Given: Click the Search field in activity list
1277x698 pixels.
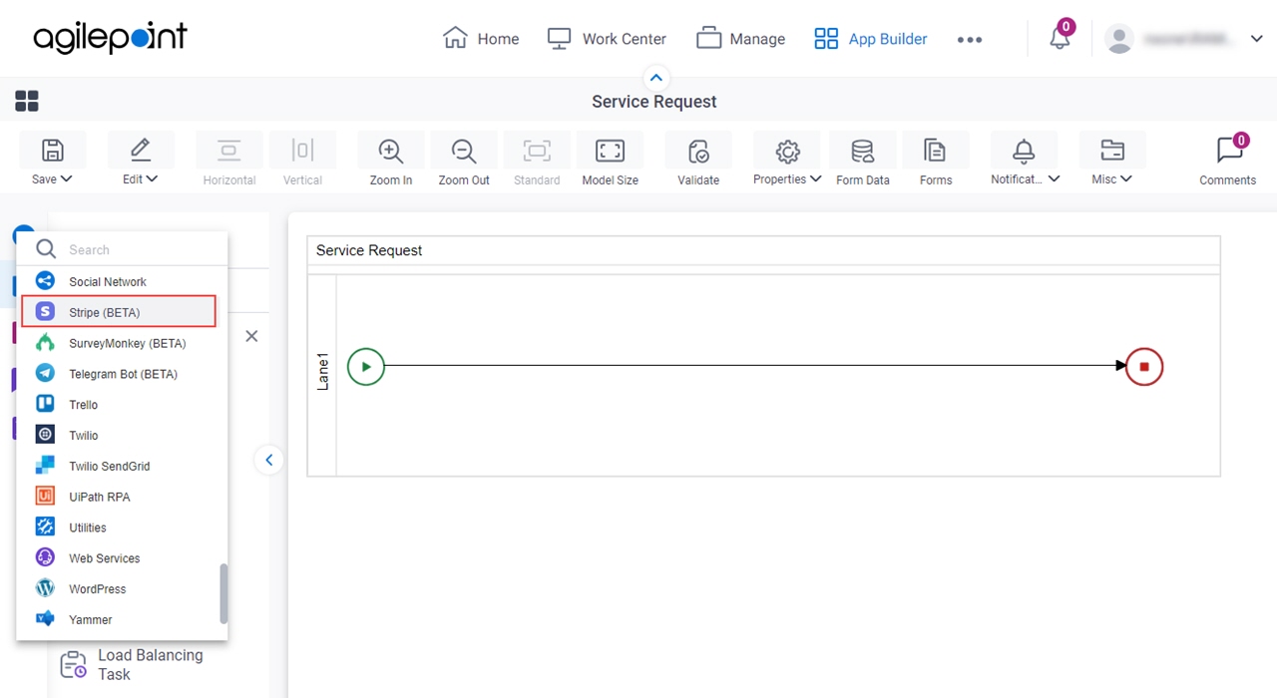Looking at the screenshot, I should (122, 249).
